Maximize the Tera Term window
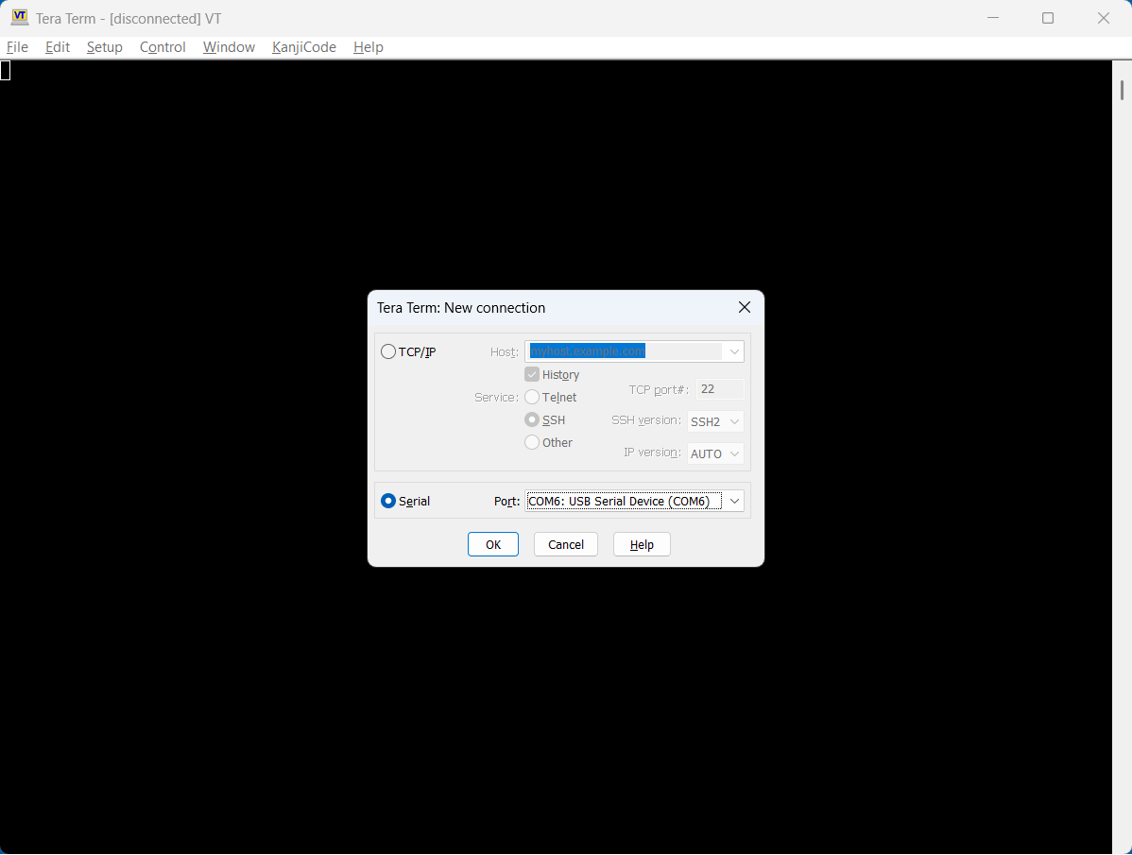The width and height of the screenshot is (1132, 855). point(1047,18)
